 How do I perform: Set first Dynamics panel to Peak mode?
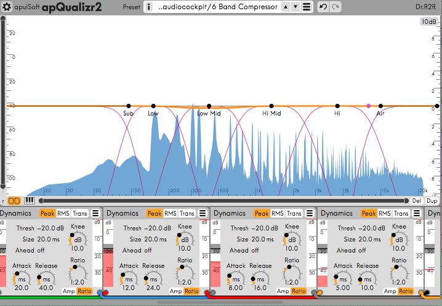click(x=47, y=213)
